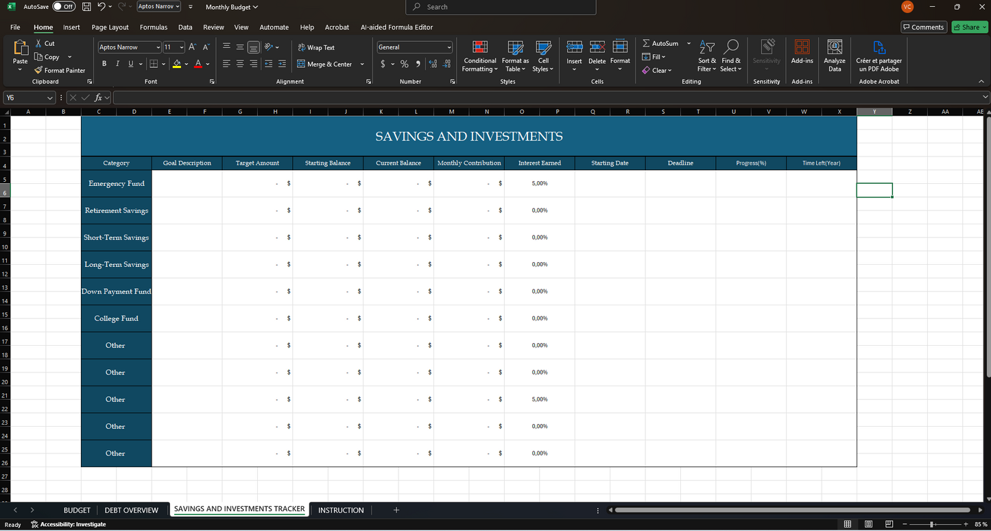Apply the Comma Style format
991x531 pixels.
coord(418,64)
